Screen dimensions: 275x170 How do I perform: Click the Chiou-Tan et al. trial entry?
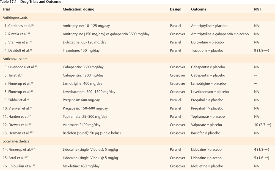coord(19,166)
